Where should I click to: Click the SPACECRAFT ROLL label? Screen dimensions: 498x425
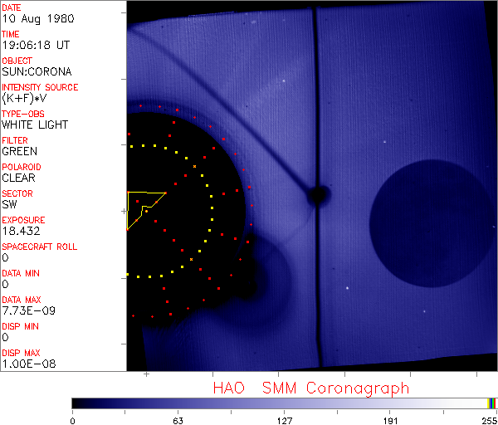coord(40,247)
